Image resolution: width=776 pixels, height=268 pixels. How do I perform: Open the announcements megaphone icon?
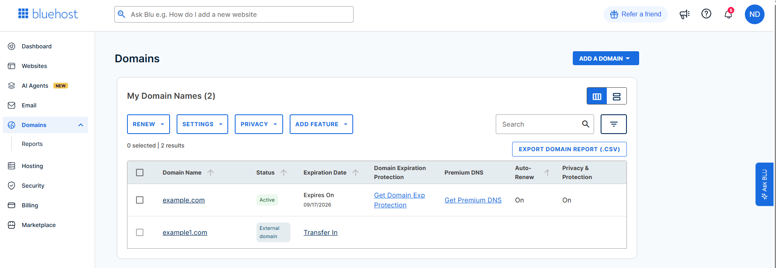click(x=685, y=14)
